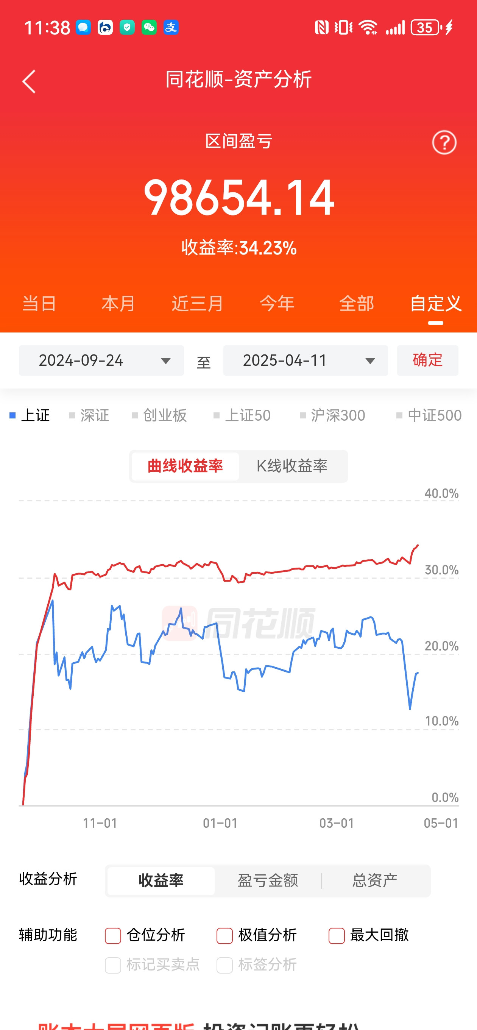Image resolution: width=477 pixels, height=1030 pixels.
Task: Tap the battery indicator icon
Action: click(x=427, y=28)
